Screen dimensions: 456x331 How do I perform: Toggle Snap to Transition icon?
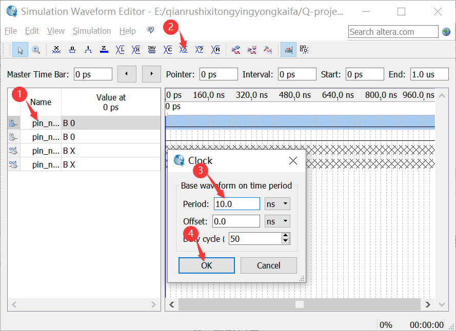pos(304,50)
